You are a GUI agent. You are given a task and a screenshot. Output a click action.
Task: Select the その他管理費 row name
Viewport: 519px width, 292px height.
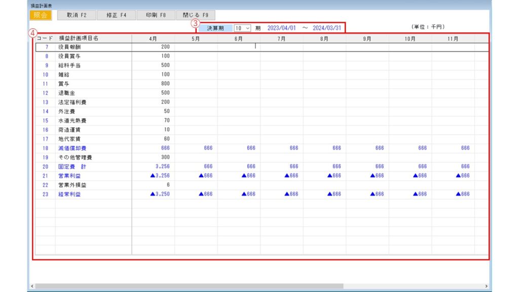tap(75, 158)
